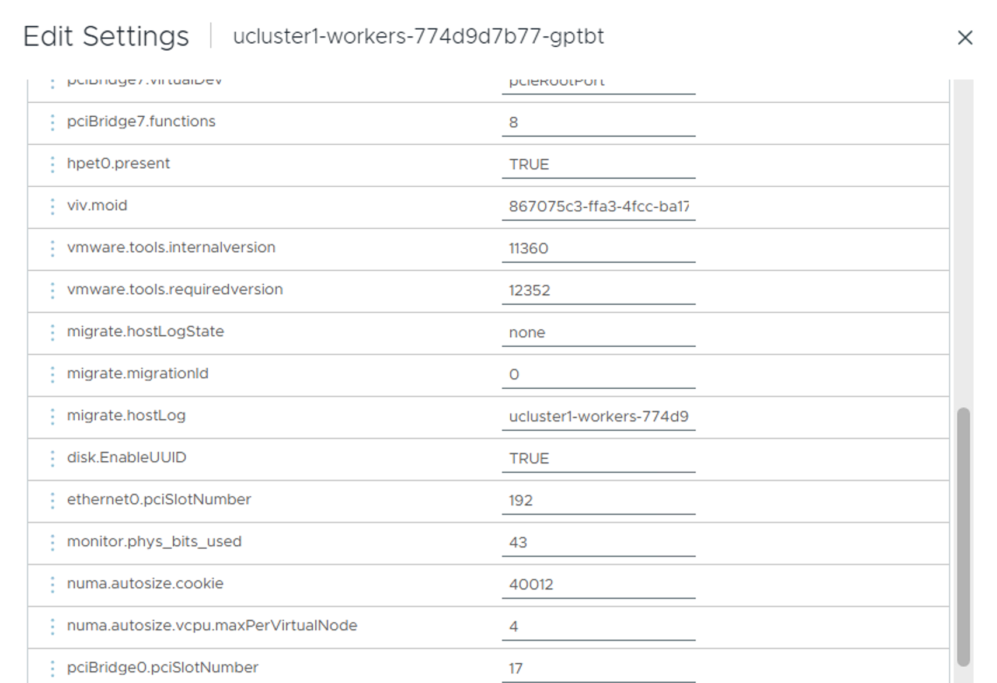997x683 pixels.
Task: Click the dotted handle beside ethernet0.pciSlotNumber
Action: click(53, 501)
